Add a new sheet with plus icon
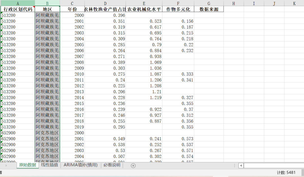The width and height of the screenshot is (304, 177). 133,165
